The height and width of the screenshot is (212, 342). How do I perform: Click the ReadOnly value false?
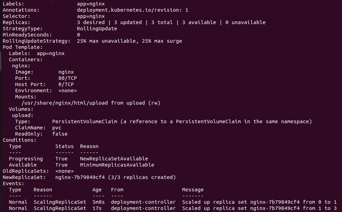click(60, 134)
